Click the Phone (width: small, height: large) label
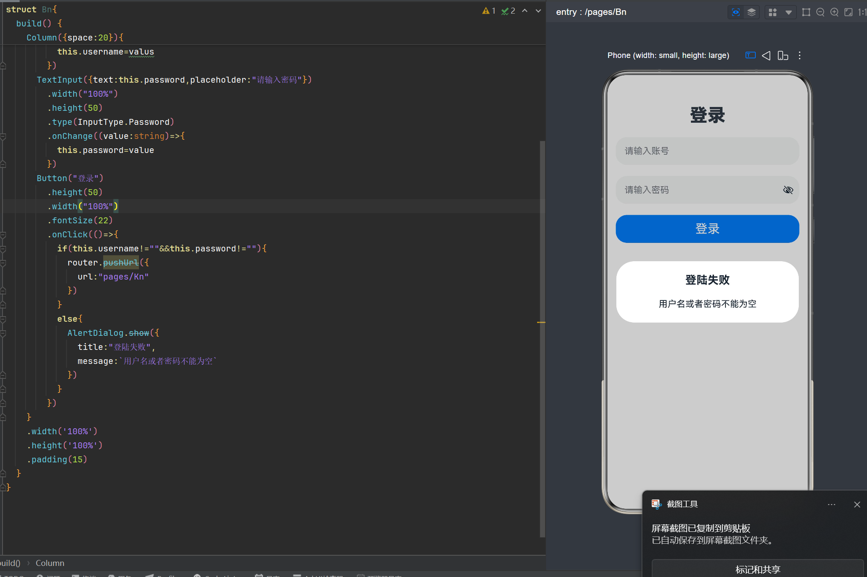This screenshot has width=867, height=577. click(668, 55)
